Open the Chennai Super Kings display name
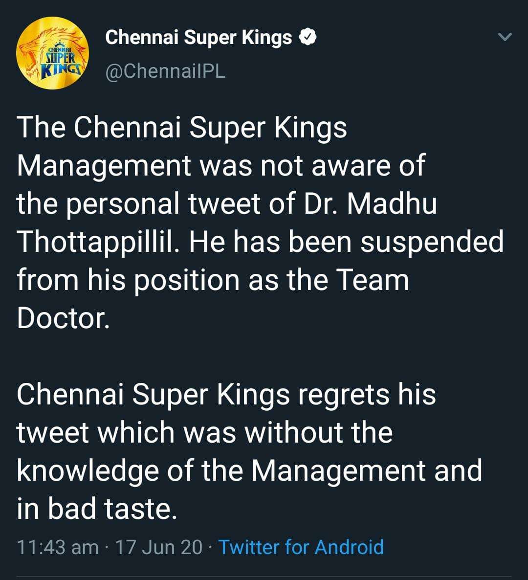Viewport: 528px width, 580px height. pyautogui.click(x=198, y=38)
